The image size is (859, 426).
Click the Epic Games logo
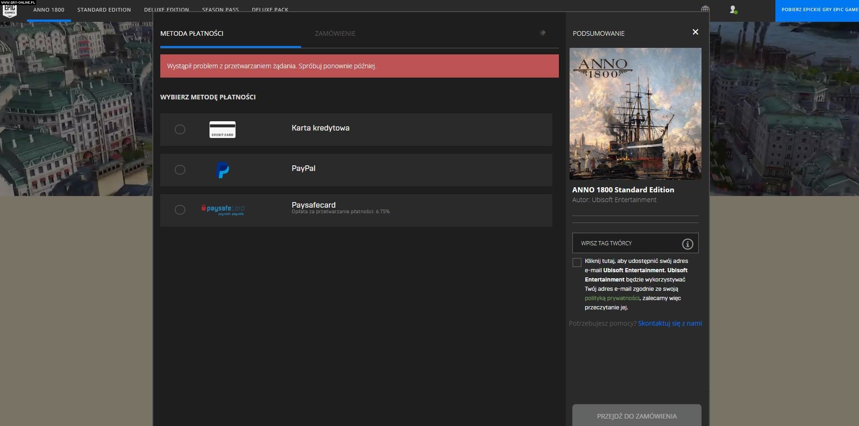click(x=10, y=11)
